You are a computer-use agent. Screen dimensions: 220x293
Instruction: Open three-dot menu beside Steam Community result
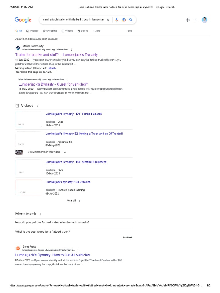point(71,50)
